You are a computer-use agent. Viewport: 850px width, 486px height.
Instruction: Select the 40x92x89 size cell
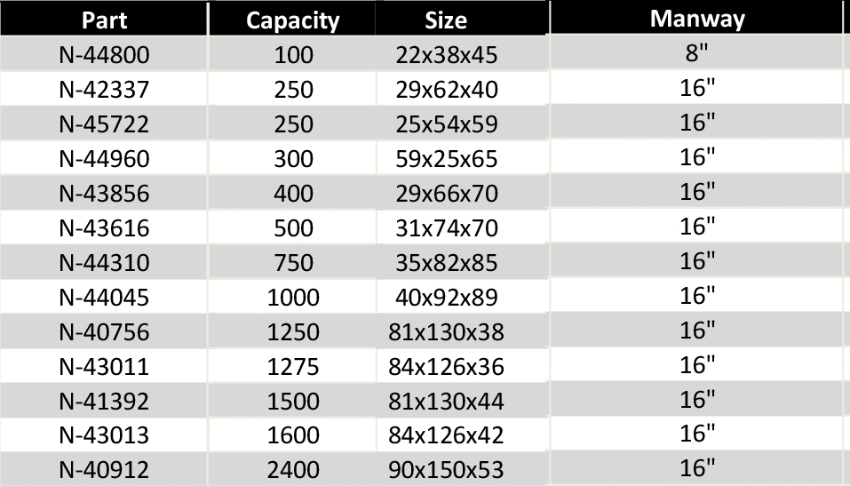click(446, 298)
